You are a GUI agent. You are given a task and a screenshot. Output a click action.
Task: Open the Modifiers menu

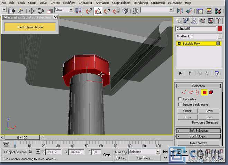(x=69, y=3)
